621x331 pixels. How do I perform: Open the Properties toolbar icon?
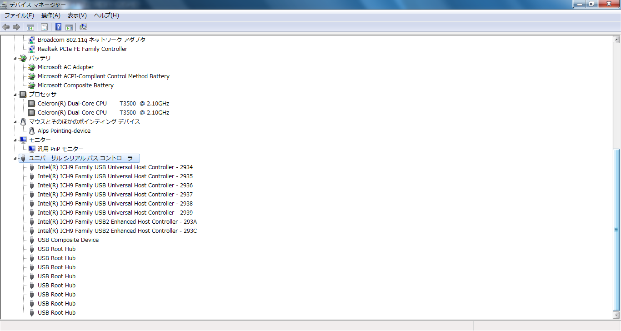[45, 27]
